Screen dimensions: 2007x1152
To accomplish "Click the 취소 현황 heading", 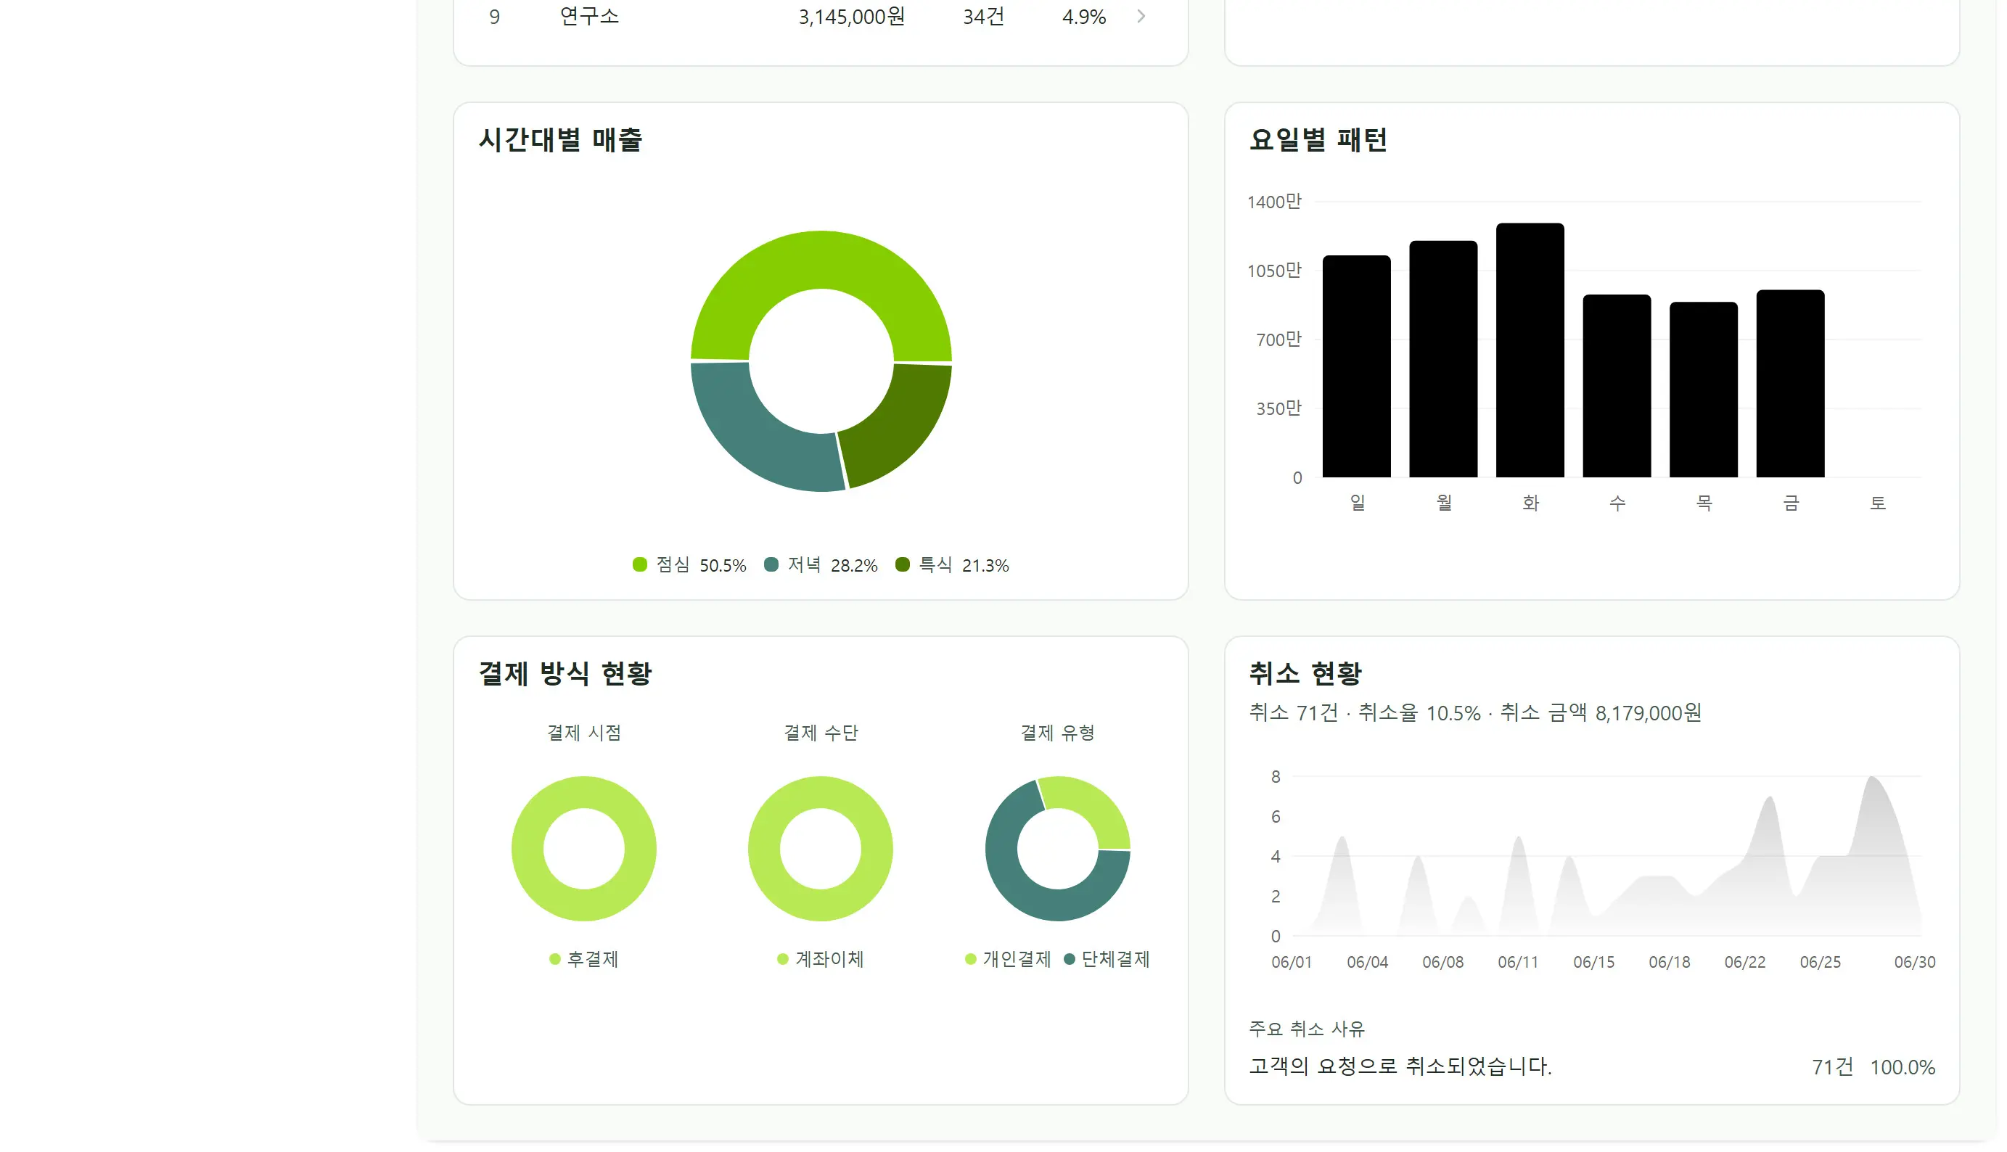I will point(1305,674).
